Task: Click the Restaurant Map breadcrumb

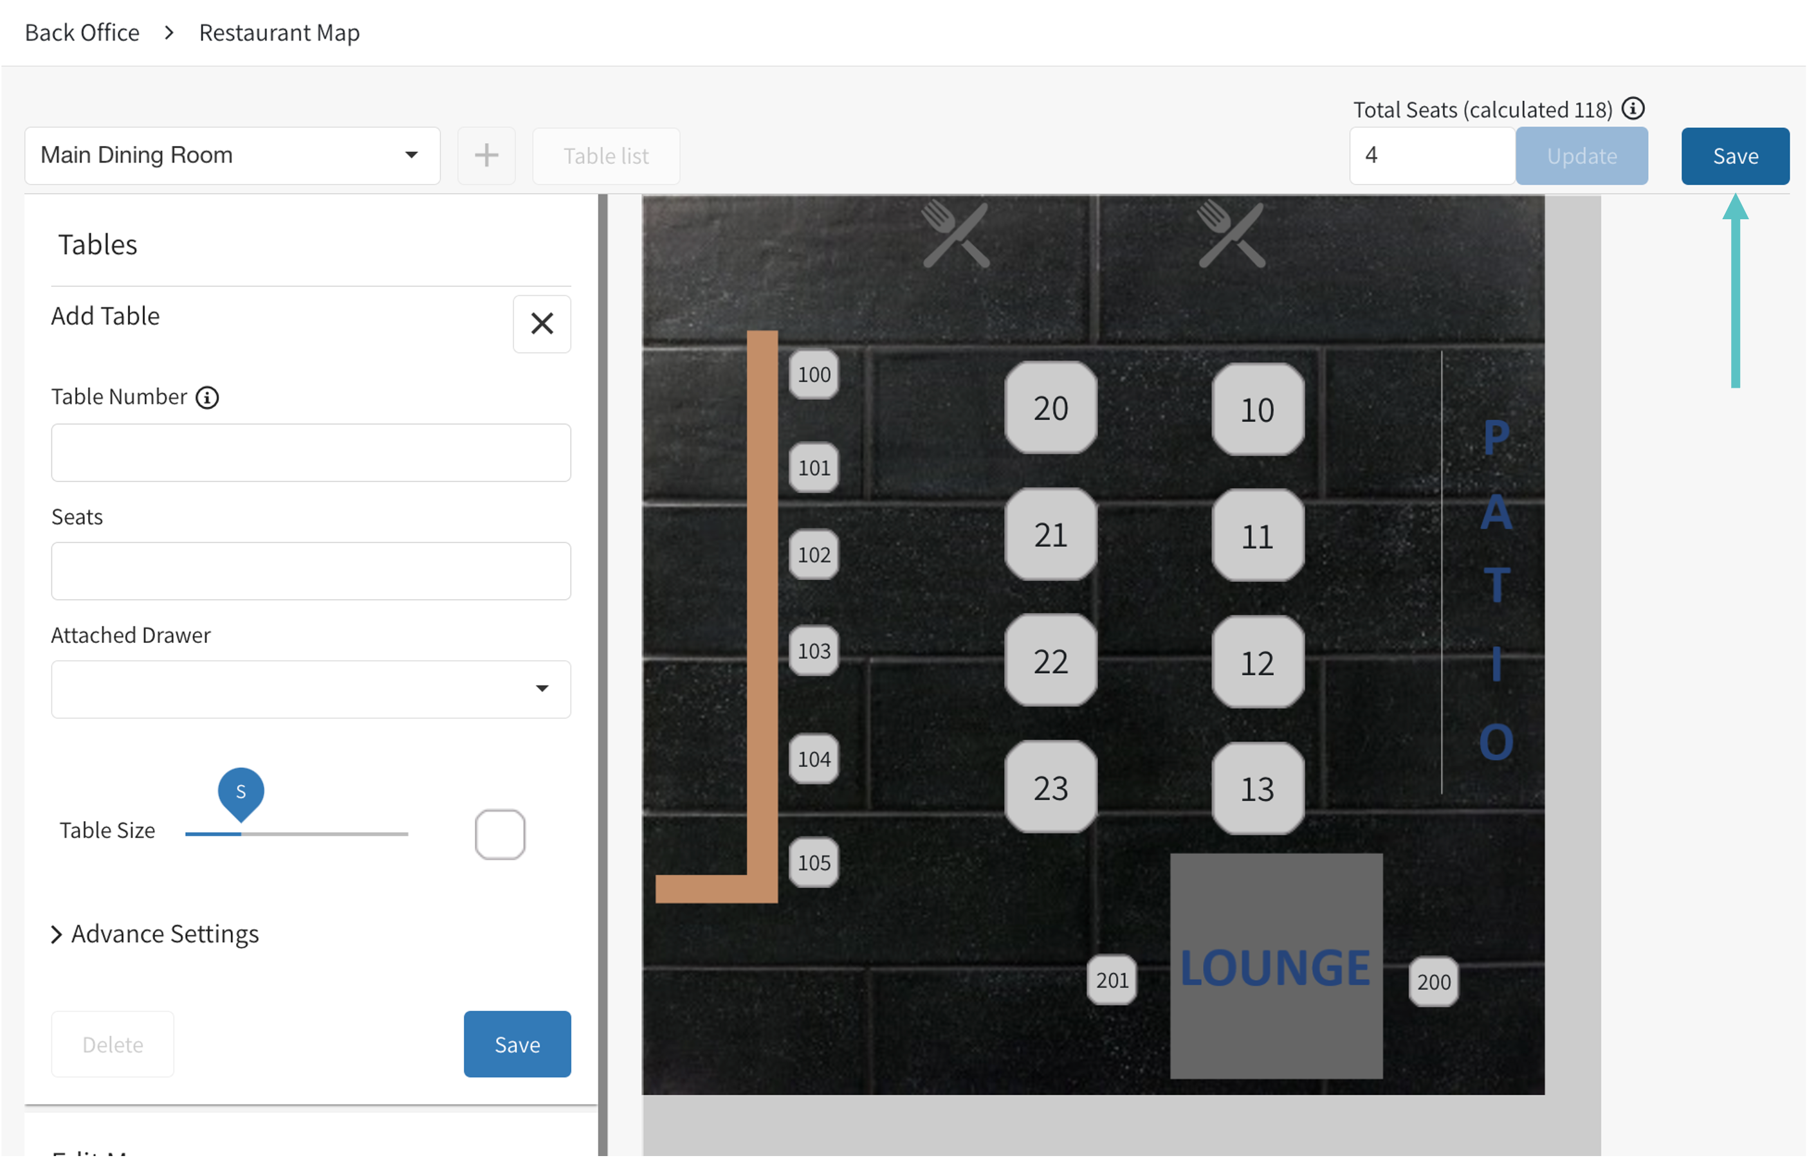Action: click(x=279, y=32)
